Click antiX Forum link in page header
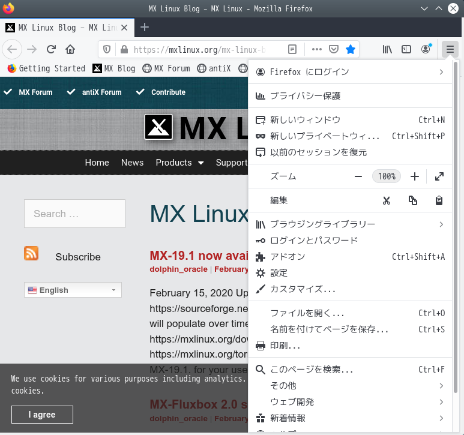 click(102, 92)
